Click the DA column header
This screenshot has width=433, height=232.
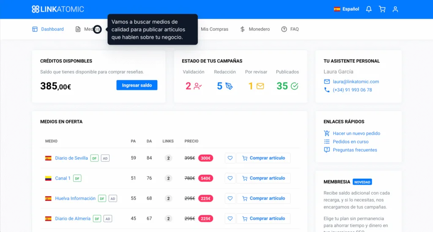149,141
